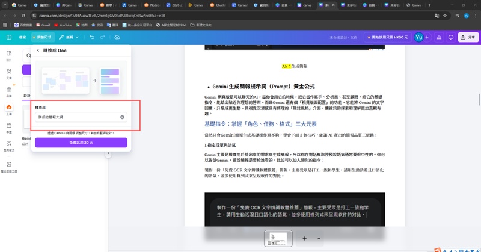Screen dimensions: 481x252
Task: Open the 百度搜索 bookmark
Action: [x=23, y=25]
